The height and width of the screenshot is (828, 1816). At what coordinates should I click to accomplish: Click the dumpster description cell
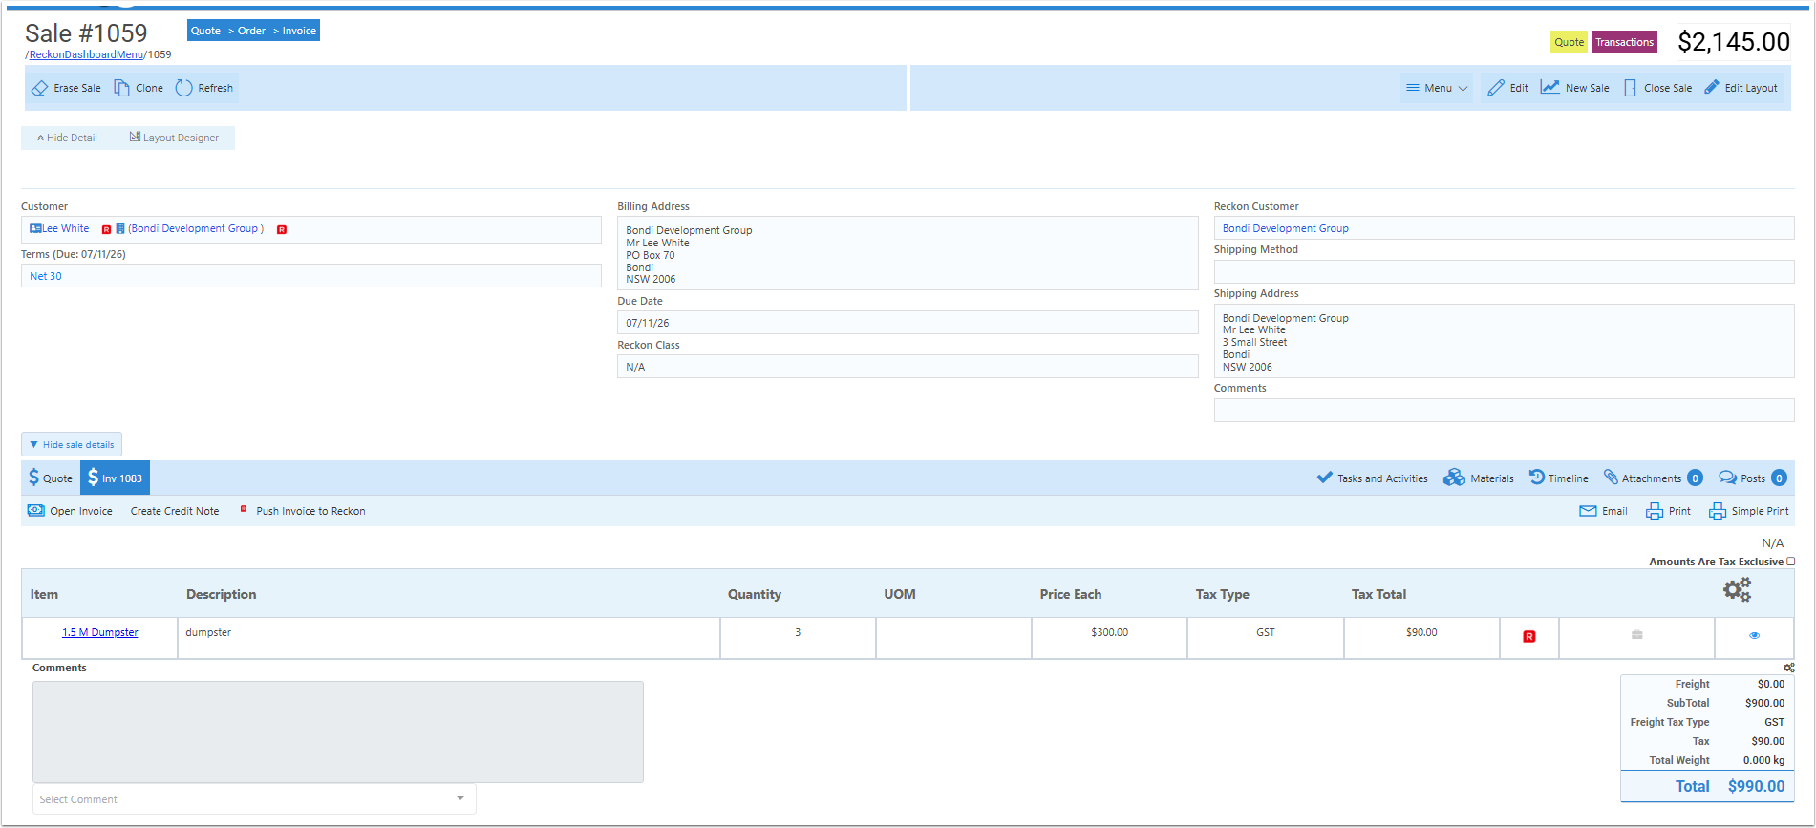449,638
